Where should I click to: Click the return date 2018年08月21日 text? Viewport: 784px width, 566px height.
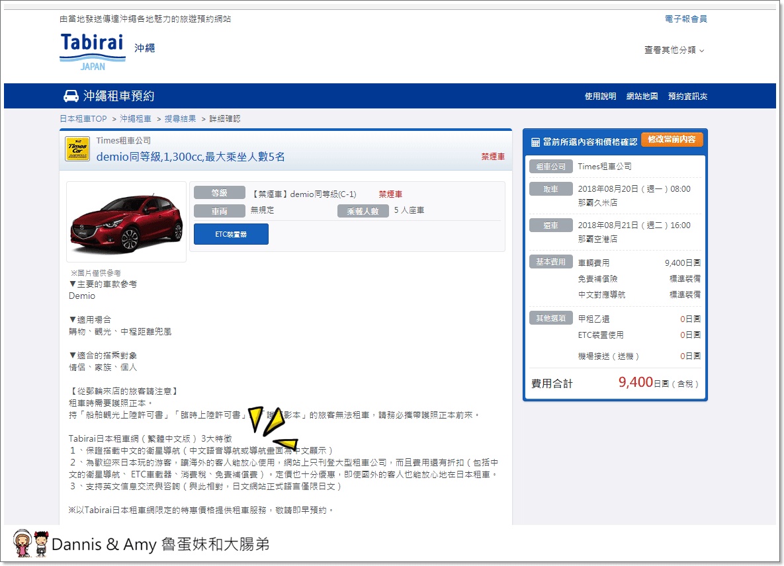634,225
